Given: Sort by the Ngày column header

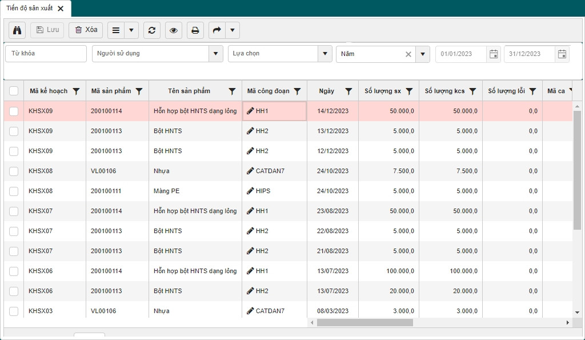Looking at the screenshot, I should click(x=327, y=91).
